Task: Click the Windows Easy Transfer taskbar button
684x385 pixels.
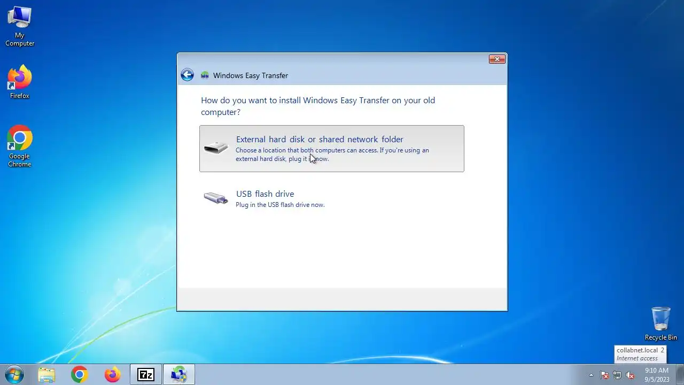Action: [x=179, y=375]
